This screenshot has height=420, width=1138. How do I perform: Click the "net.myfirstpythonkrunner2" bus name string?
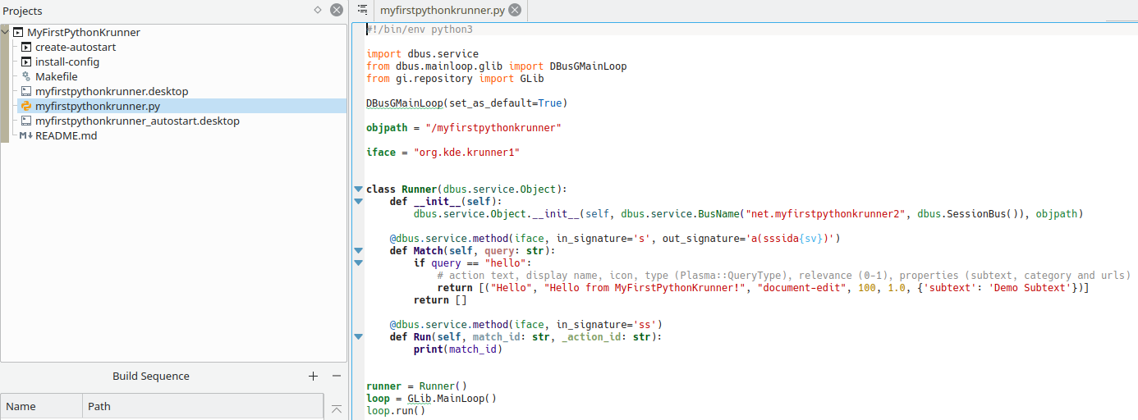pos(824,214)
